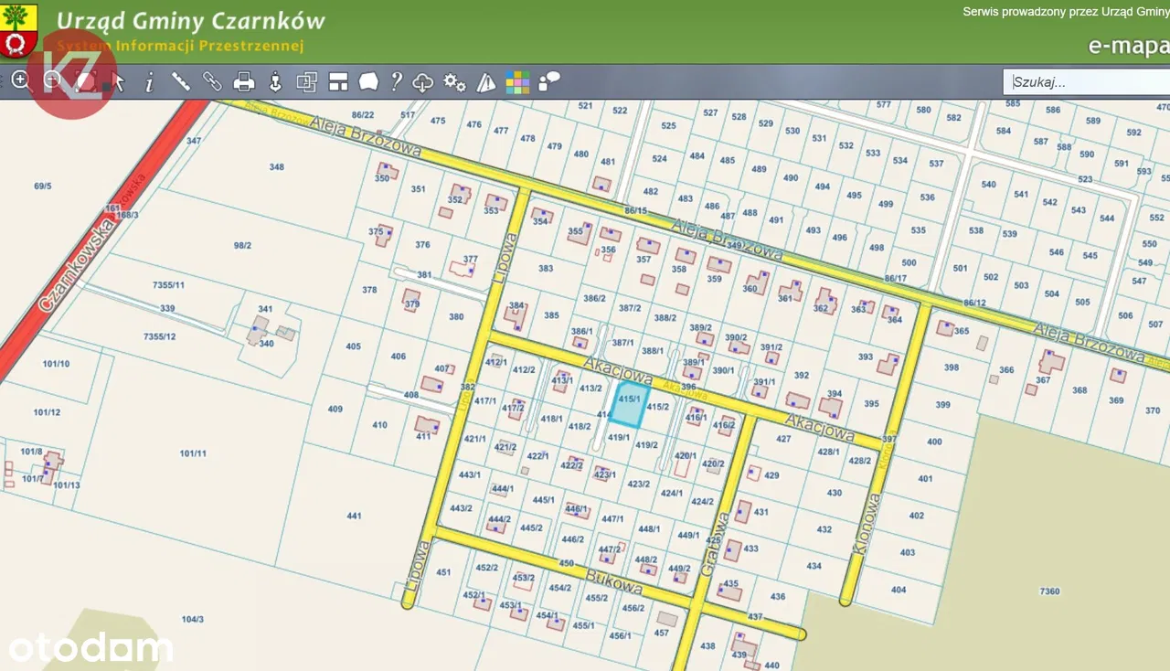Screen dimensions: 1170x671
Task: Select the polygon shape tool
Action: pos(368,82)
